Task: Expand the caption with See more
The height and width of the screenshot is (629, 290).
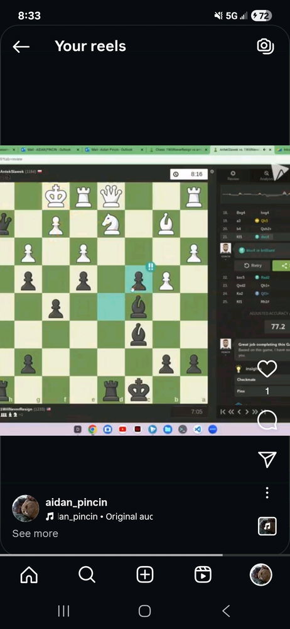Action: pyautogui.click(x=35, y=533)
